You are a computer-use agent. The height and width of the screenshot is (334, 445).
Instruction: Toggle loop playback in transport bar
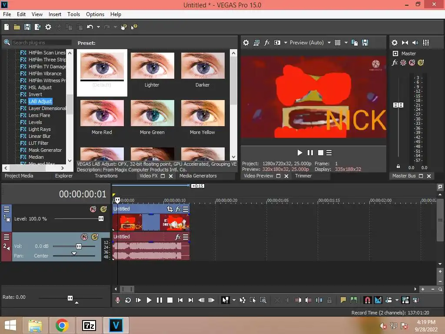[x=128, y=300]
